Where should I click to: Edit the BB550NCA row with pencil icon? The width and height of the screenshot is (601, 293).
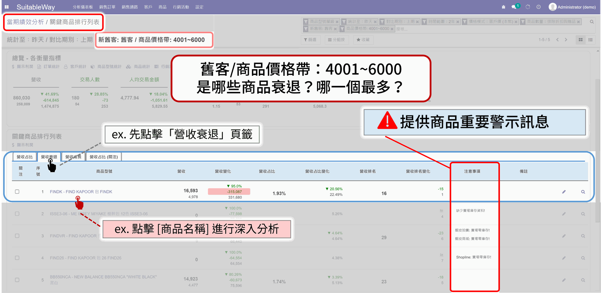pos(564,280)
